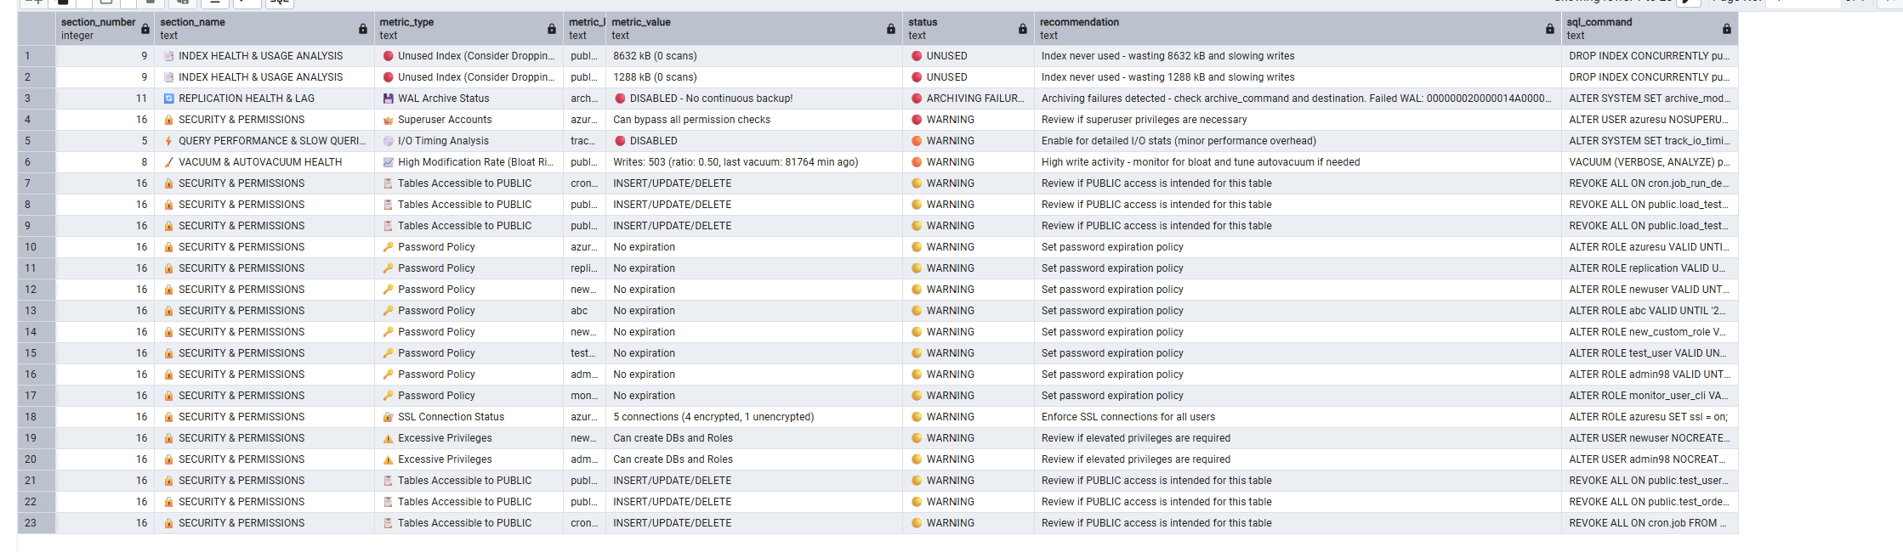The image size is (1903, 552).
Task: Click UNUSED status in row 2
Action: [x=969, y=77]
